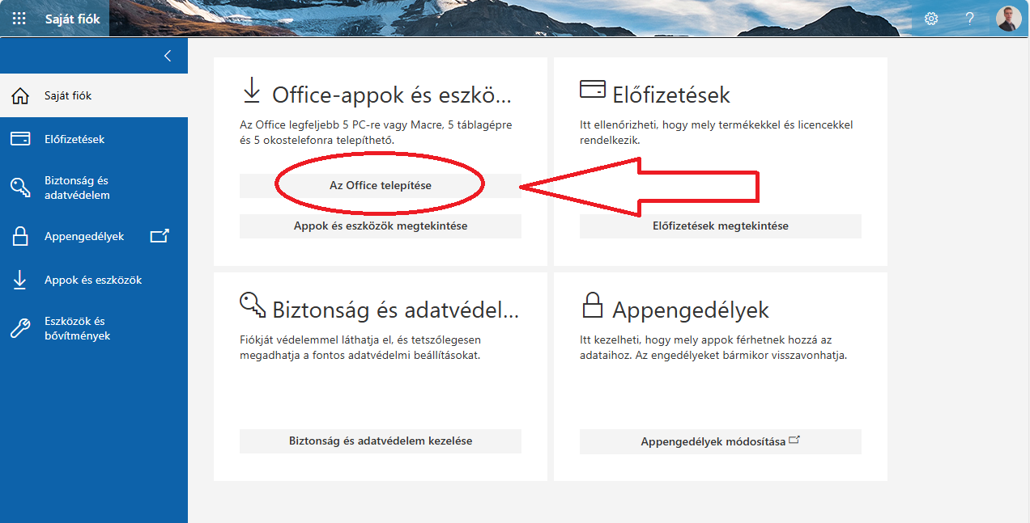
Task: Open Eszközök és bővítmények in the sidebar
Action: 94,328
